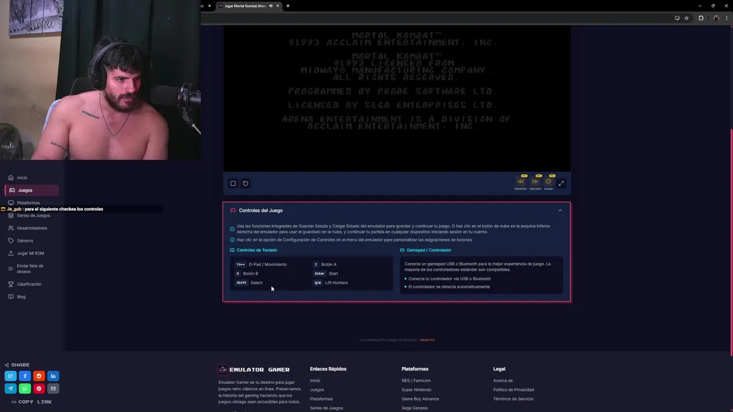Open Enviar lista de deseos
This screenshot has width=733, height=412.
(x=32, y=268)
